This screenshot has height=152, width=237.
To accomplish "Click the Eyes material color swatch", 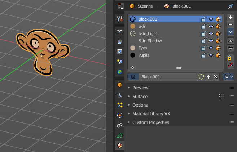I will coord(133,48).
